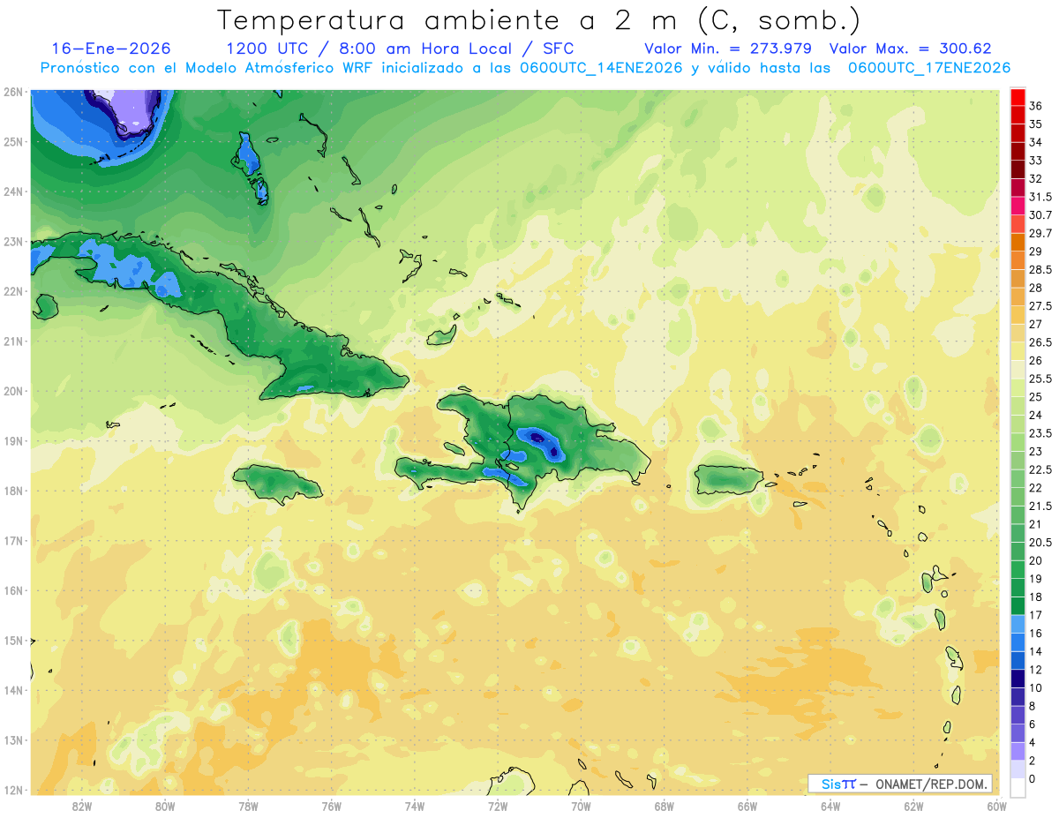Image resolution: width=1059 pixels, height=818 pixels.
Task: Click the colorbar label '32'
Action: pos(1036,179)
